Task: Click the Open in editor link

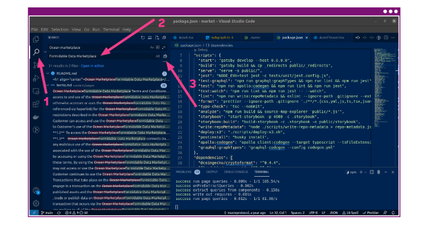Action: [x=92, y=66]
